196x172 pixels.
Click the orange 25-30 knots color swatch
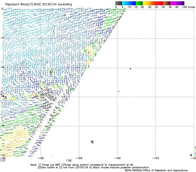pyautogui.click(x=153, y=3)
